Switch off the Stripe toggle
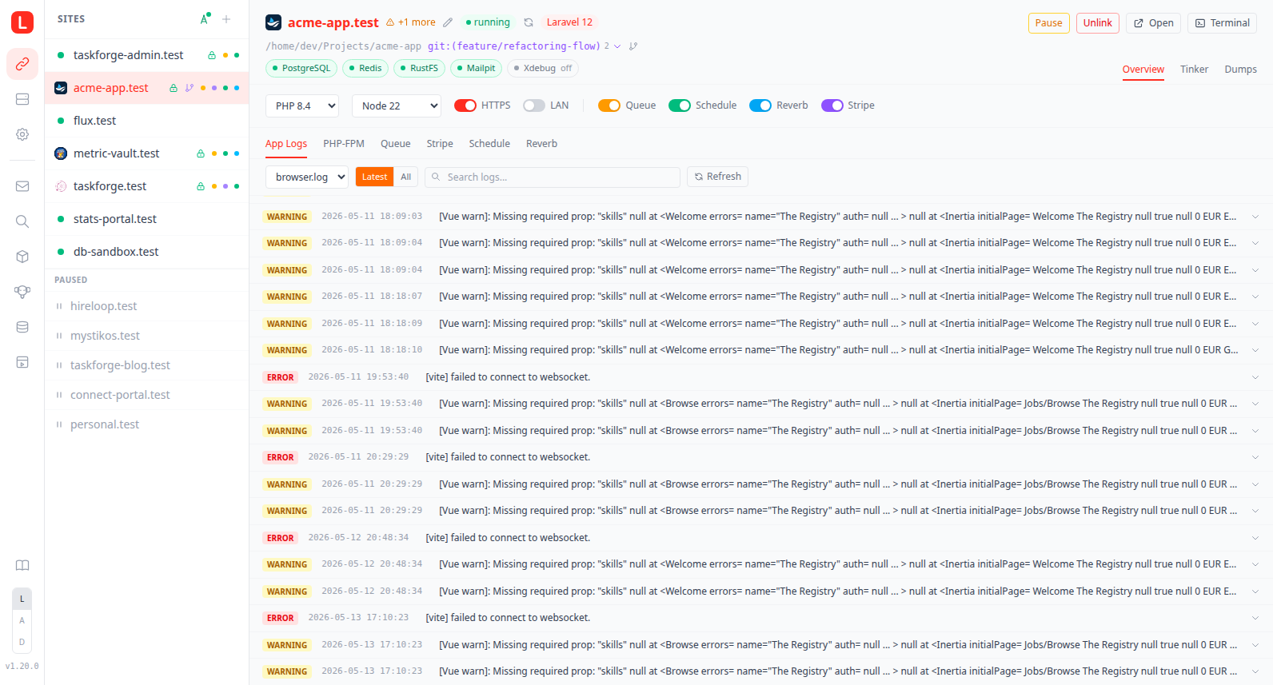The image size is (1273, 685). click(832, 106)
